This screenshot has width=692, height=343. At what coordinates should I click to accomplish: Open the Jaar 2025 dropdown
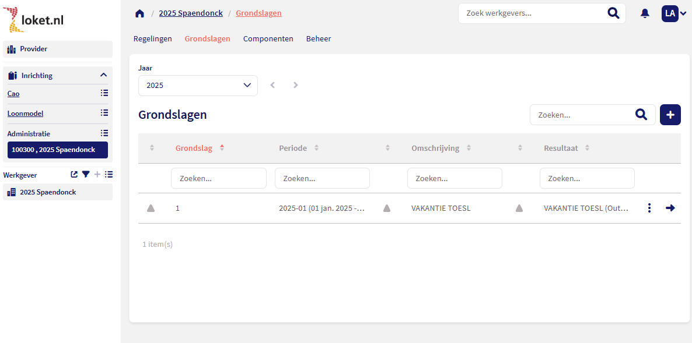(x=198, y=86)
